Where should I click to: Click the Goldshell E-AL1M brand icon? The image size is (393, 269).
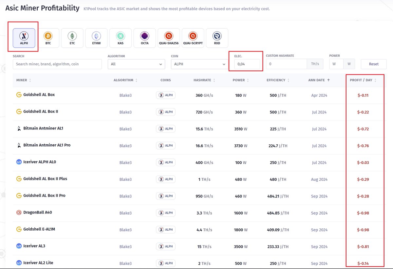19,229
